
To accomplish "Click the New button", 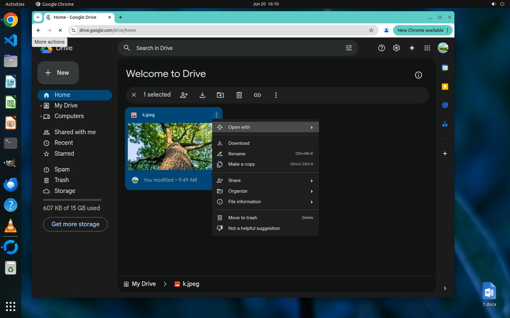I will coord(58,73).
